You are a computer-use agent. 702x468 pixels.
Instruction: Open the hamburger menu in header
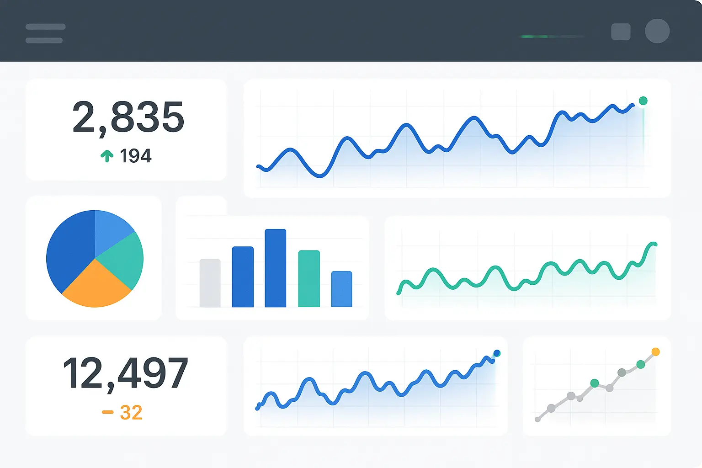click(x=45, y=33)
